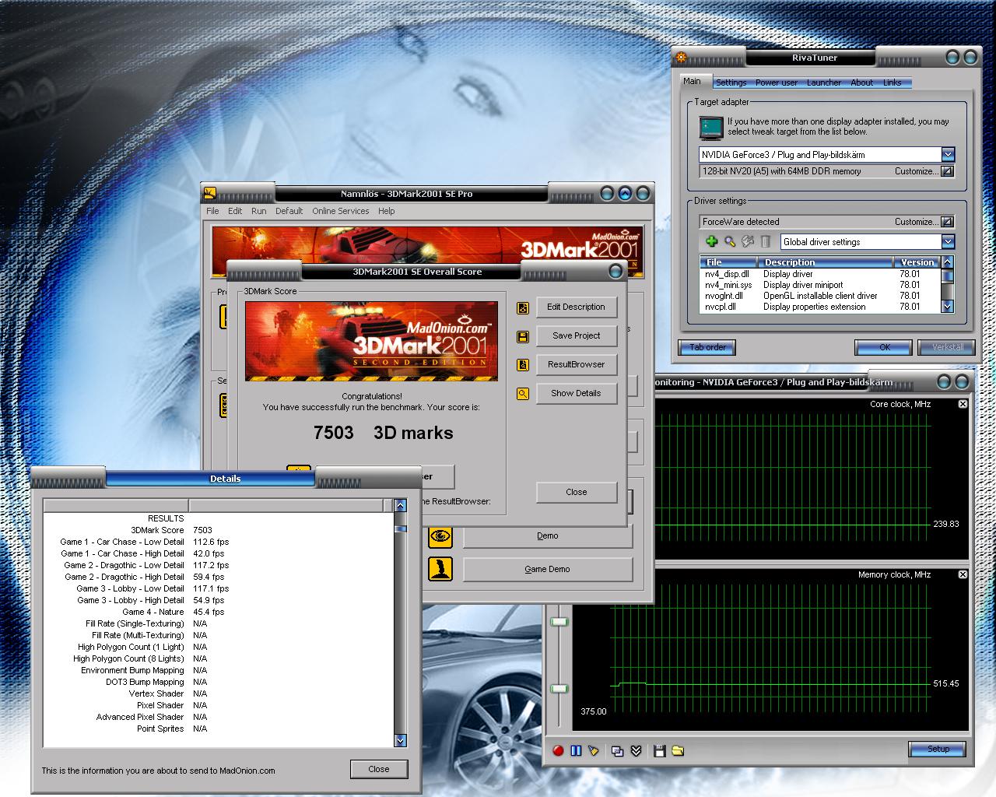Click the magnifier icon in RivaTuner driver settings
This screenshot has width=996, height=797.
[x=730, y=242]
